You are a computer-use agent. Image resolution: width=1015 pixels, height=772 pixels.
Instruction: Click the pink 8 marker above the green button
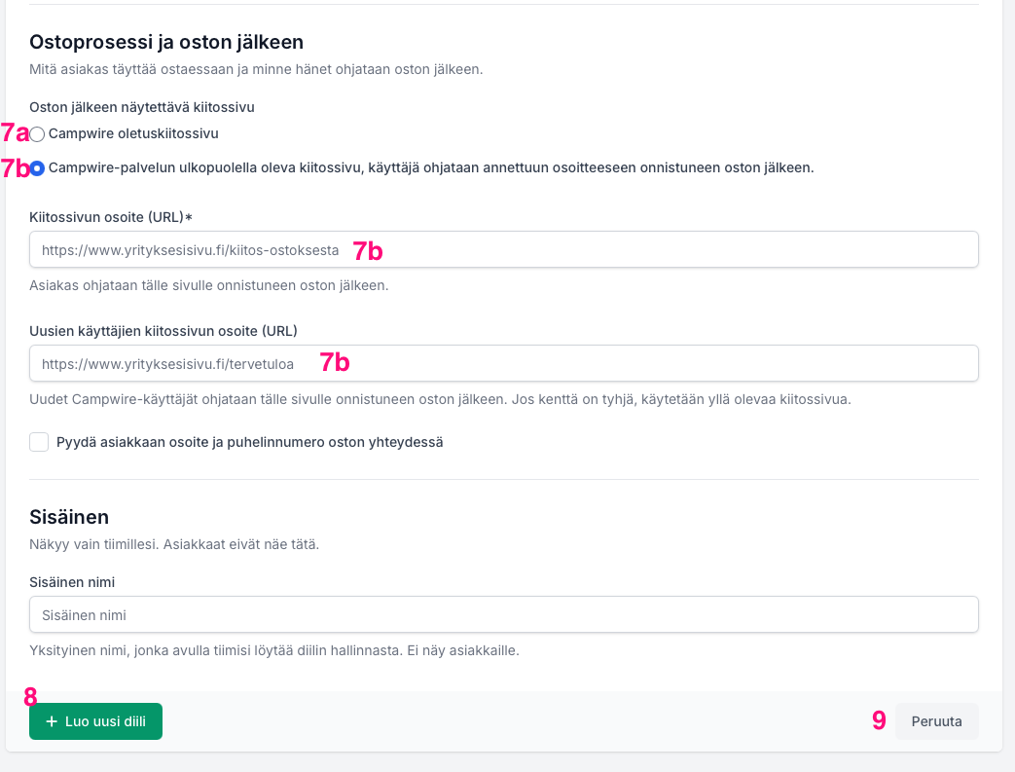tap(30, 697)
